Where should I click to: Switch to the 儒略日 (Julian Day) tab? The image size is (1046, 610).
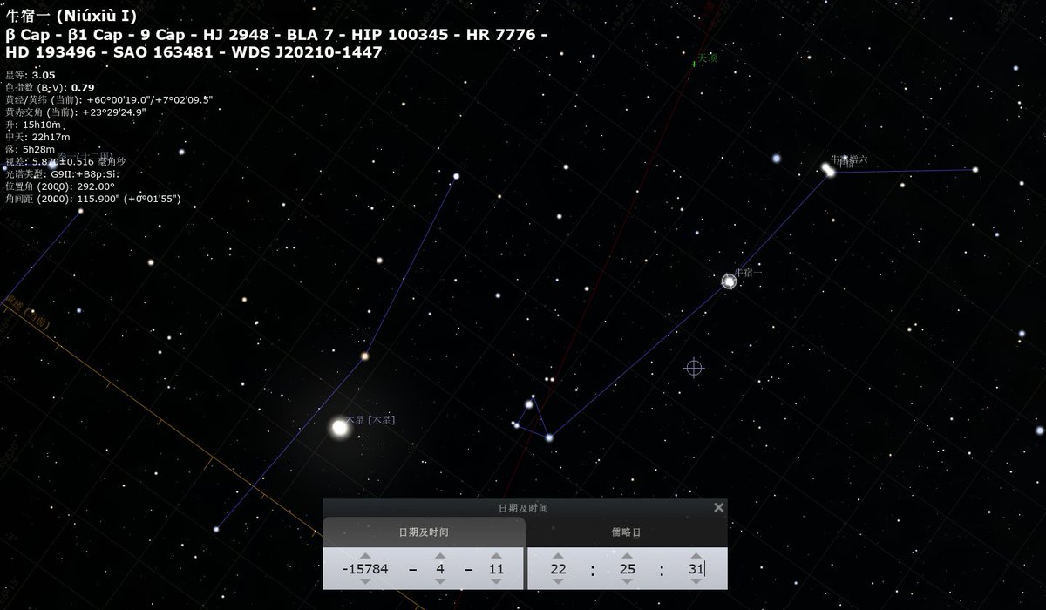click(x=626, y=532)
